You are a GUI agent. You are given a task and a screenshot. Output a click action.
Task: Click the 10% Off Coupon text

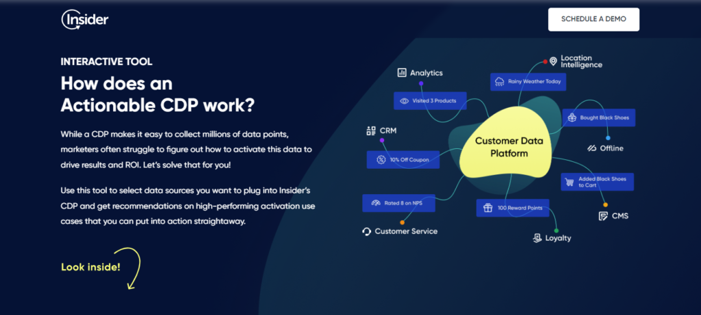point(409,159)
